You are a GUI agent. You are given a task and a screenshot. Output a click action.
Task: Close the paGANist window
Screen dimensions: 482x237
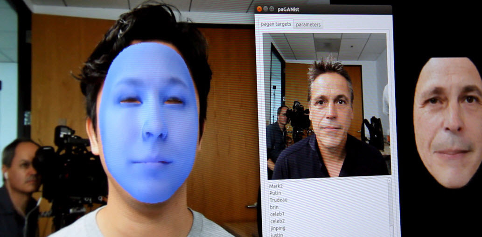click(x=259, y=9)
